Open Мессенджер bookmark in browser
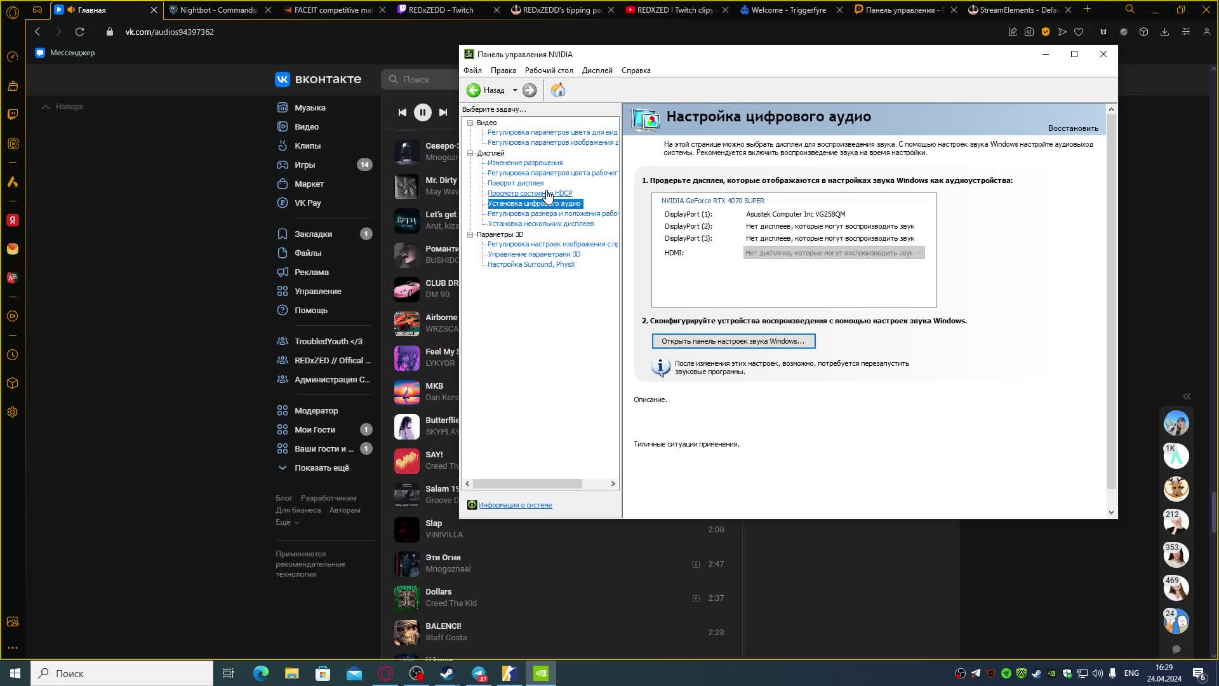This screenshot has width=1219, height=686. (x=65, y=53)
